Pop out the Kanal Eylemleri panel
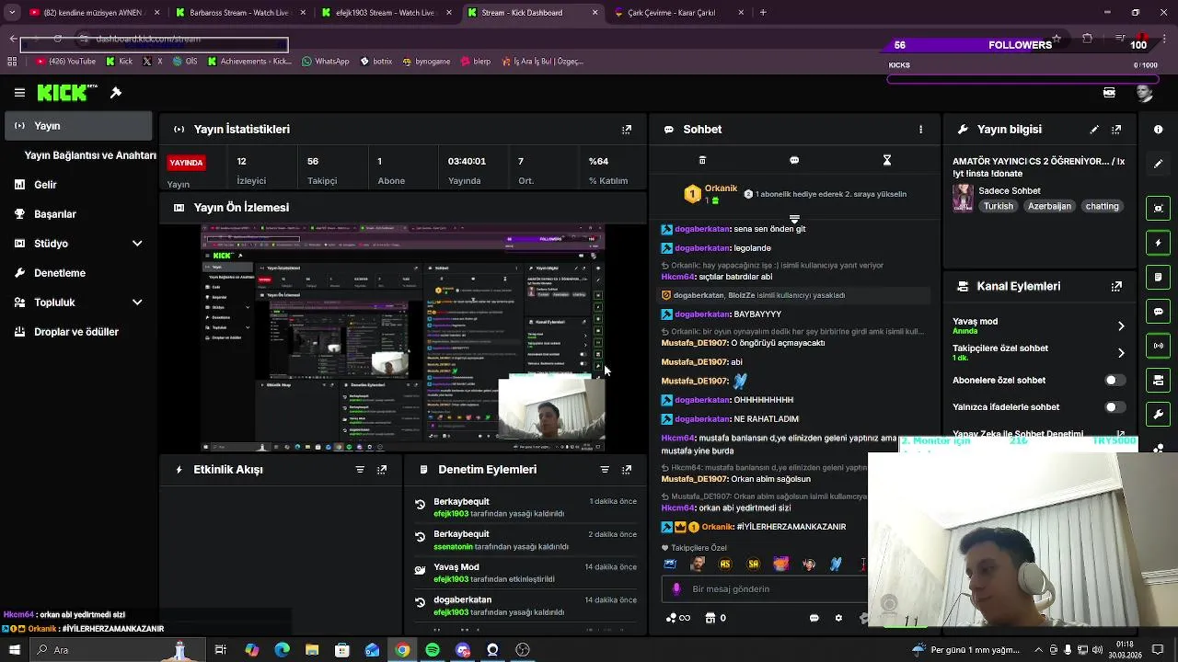1178x662 pixels. pyautogui.click(x=1116, y=286)
